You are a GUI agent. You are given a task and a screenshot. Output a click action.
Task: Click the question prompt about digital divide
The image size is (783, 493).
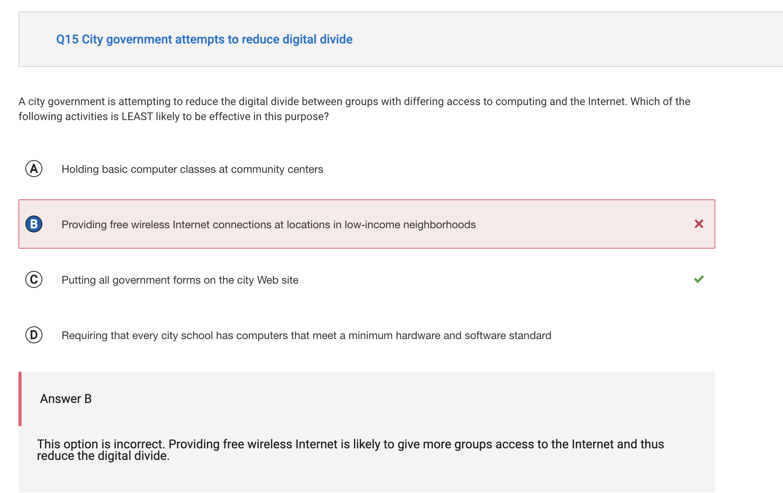point(354,109)
